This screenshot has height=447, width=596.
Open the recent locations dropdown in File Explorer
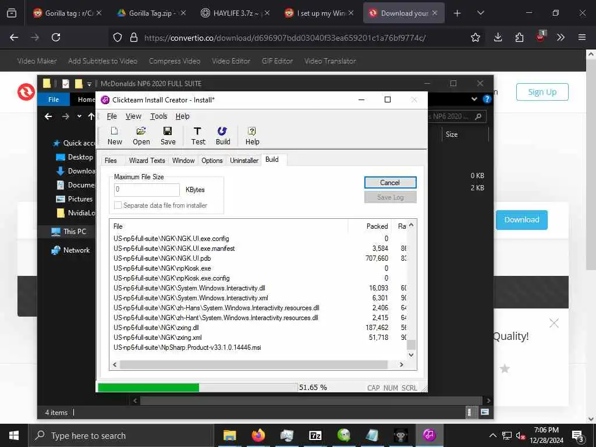click(79, 116)
